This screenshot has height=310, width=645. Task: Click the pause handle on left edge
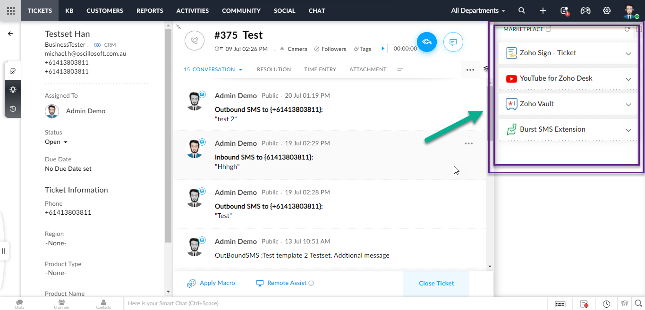(3, 251)
